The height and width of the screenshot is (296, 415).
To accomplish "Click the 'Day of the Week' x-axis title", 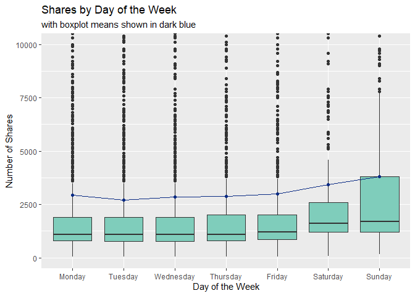I will 226,287.
